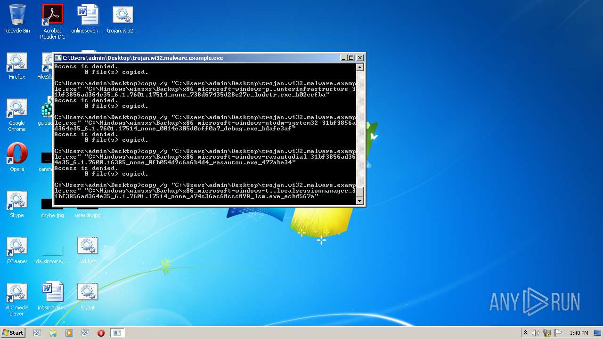This screenshot has height=339, width=603.
Task: Open the Recycle Bin desktop icon
Action: [x=17, y=19]
